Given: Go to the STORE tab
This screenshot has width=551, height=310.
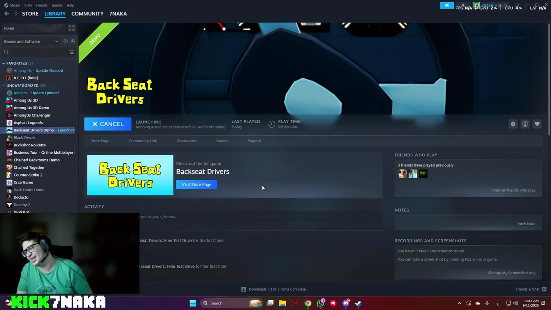Looking at the screenshot, I should pyautogui.click(x=30, y=14).
